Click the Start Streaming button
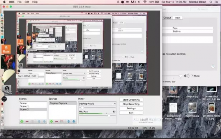Image resolution: width=221 pixels, height=139 pixels. pyautogui.click(x=131, y=100)
